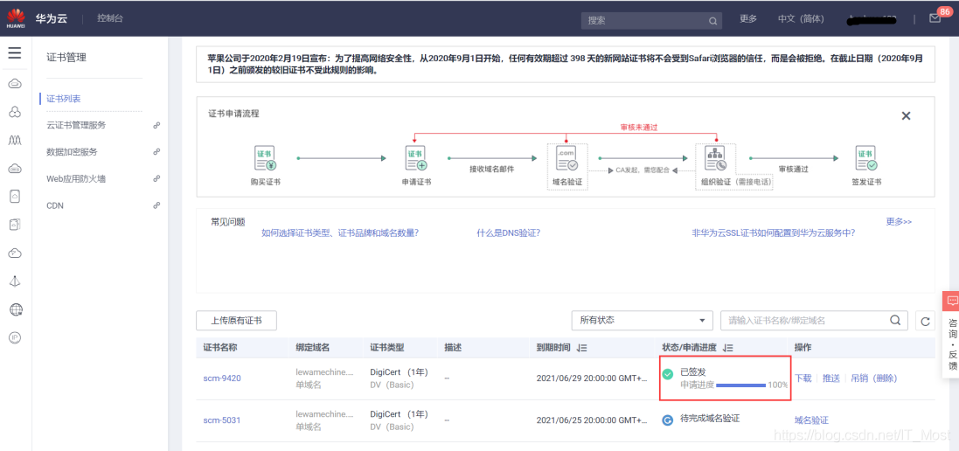Open FAQ 如何选择证书类型、证书品牌和域名数量?
Screen dimensions: 959x451
click(340, 232)
